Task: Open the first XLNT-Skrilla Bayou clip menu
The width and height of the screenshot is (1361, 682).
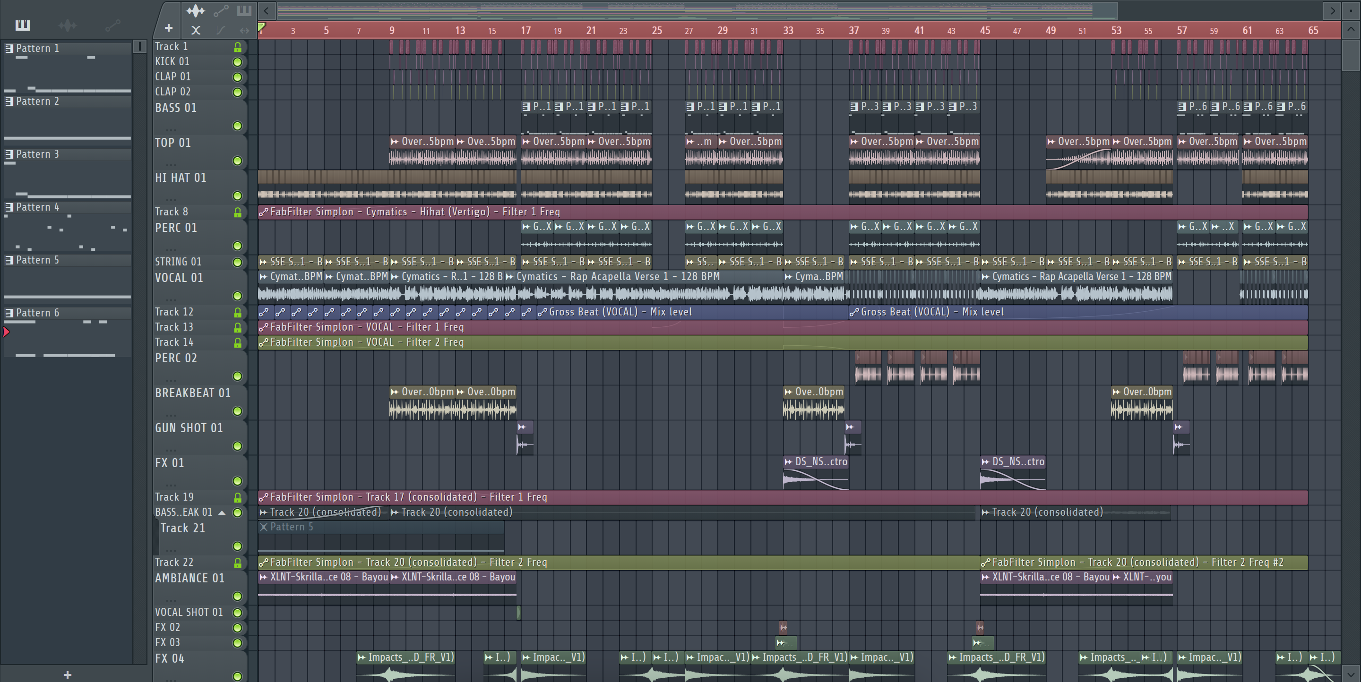Action: (264, 578)
